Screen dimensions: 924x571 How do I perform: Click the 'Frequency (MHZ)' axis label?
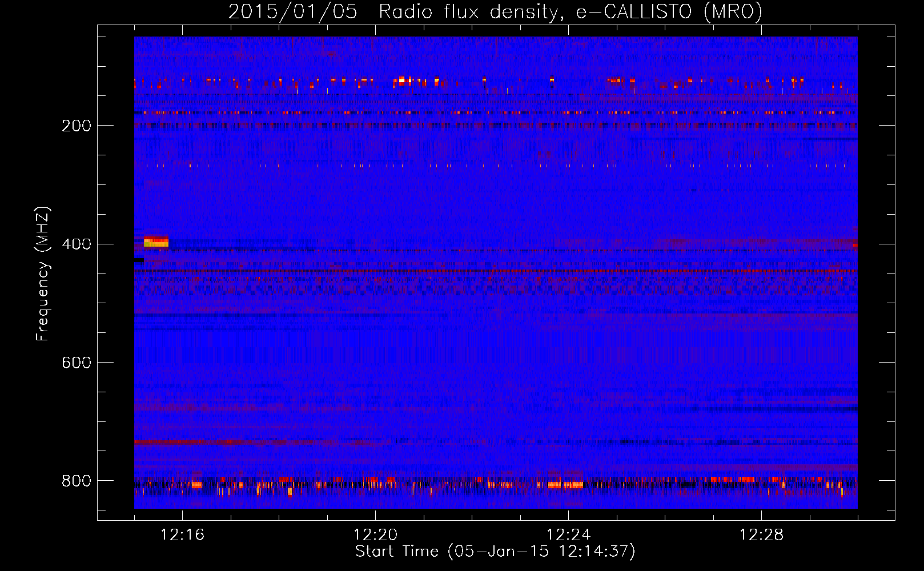(43, 274)
